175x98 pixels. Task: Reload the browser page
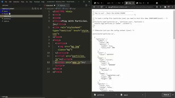click(102, 7)
